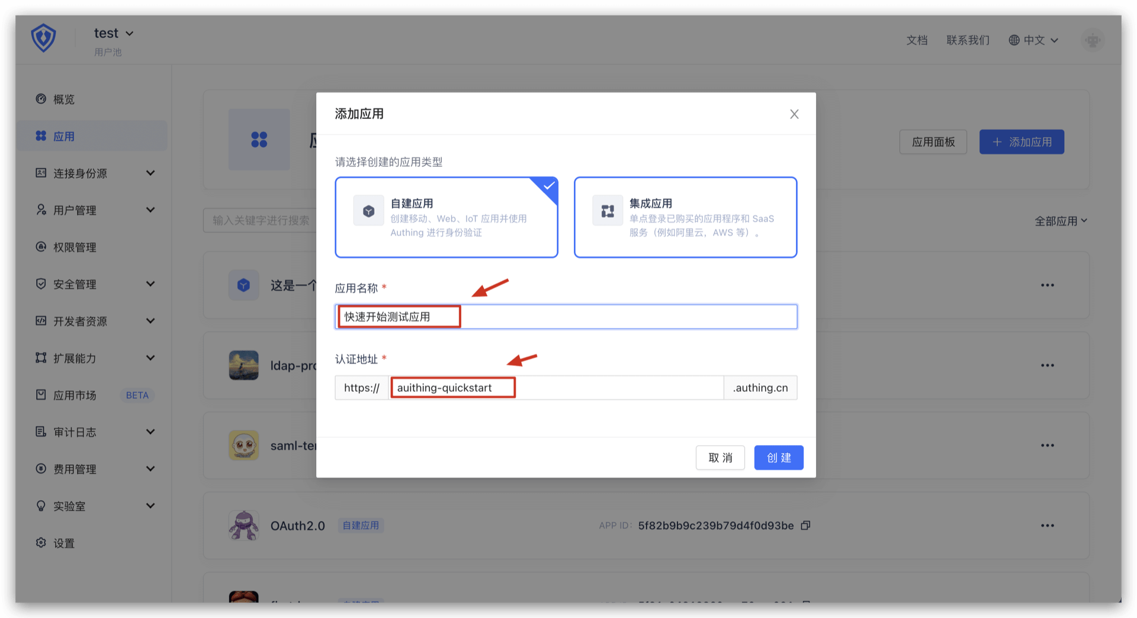This screenshot has width=1137, height=618.
Task: Select the 自建应用 app type card
Action: click(x=447, y=217)
